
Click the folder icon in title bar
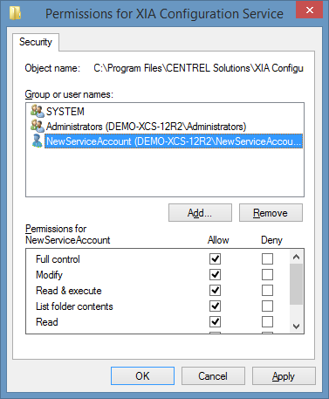(15, 13)
